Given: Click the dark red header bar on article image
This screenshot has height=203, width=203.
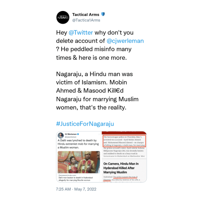Looking at the screenshot, I should click(124, 133).
